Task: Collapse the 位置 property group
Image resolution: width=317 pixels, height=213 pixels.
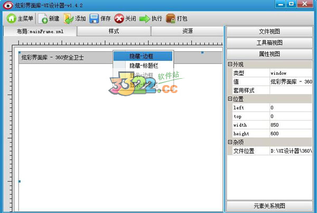Action: point(230,99)
